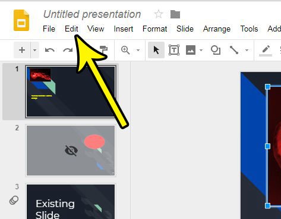Select the zoom magnifier tool
The height and width of the screenshot is (219, 281).
click(125, 50)
